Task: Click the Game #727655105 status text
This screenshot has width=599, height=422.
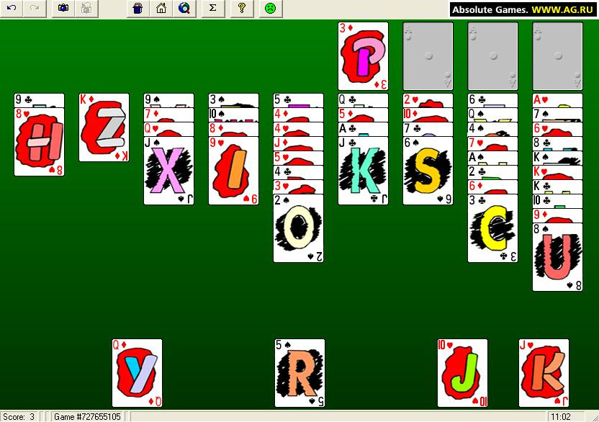Action: tap(88, 417)
